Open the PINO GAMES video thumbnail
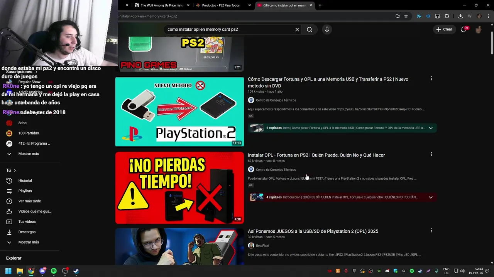This screenshot has width=494, height=277. (x=179, y=54)
